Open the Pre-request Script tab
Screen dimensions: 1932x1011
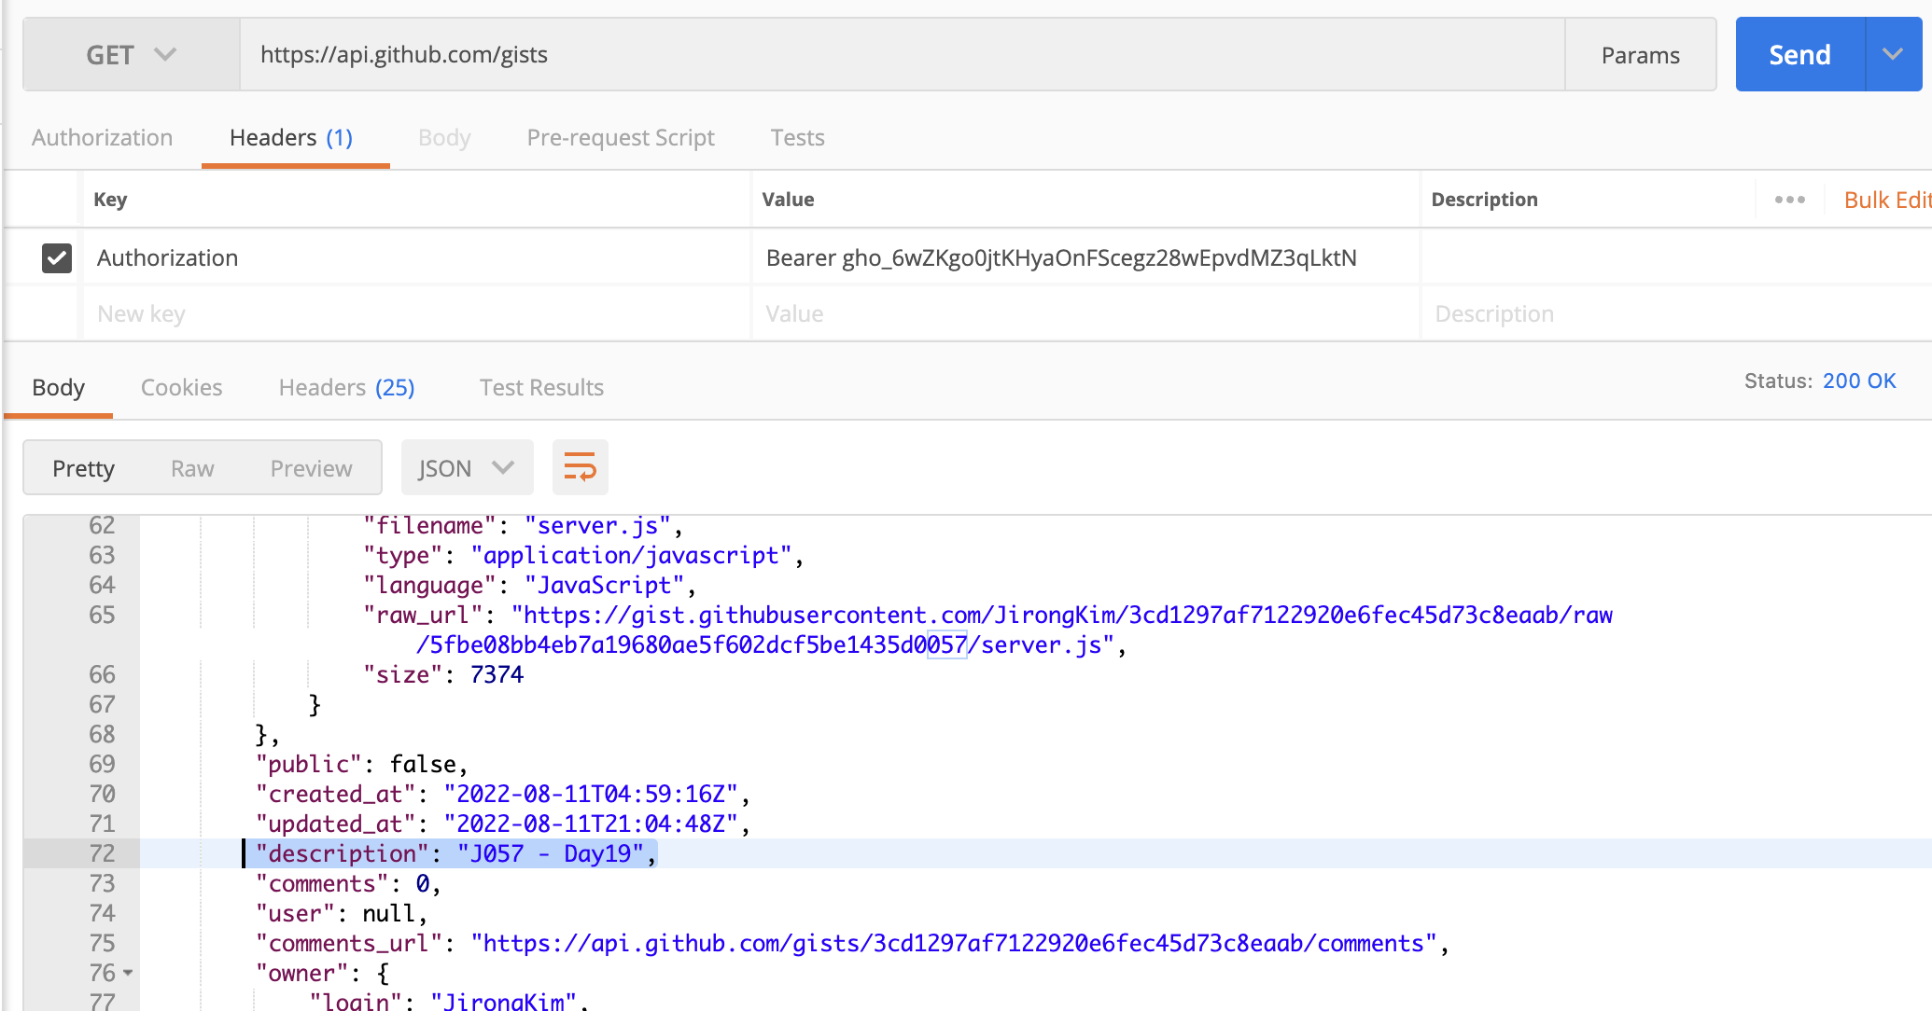point(620,138)
